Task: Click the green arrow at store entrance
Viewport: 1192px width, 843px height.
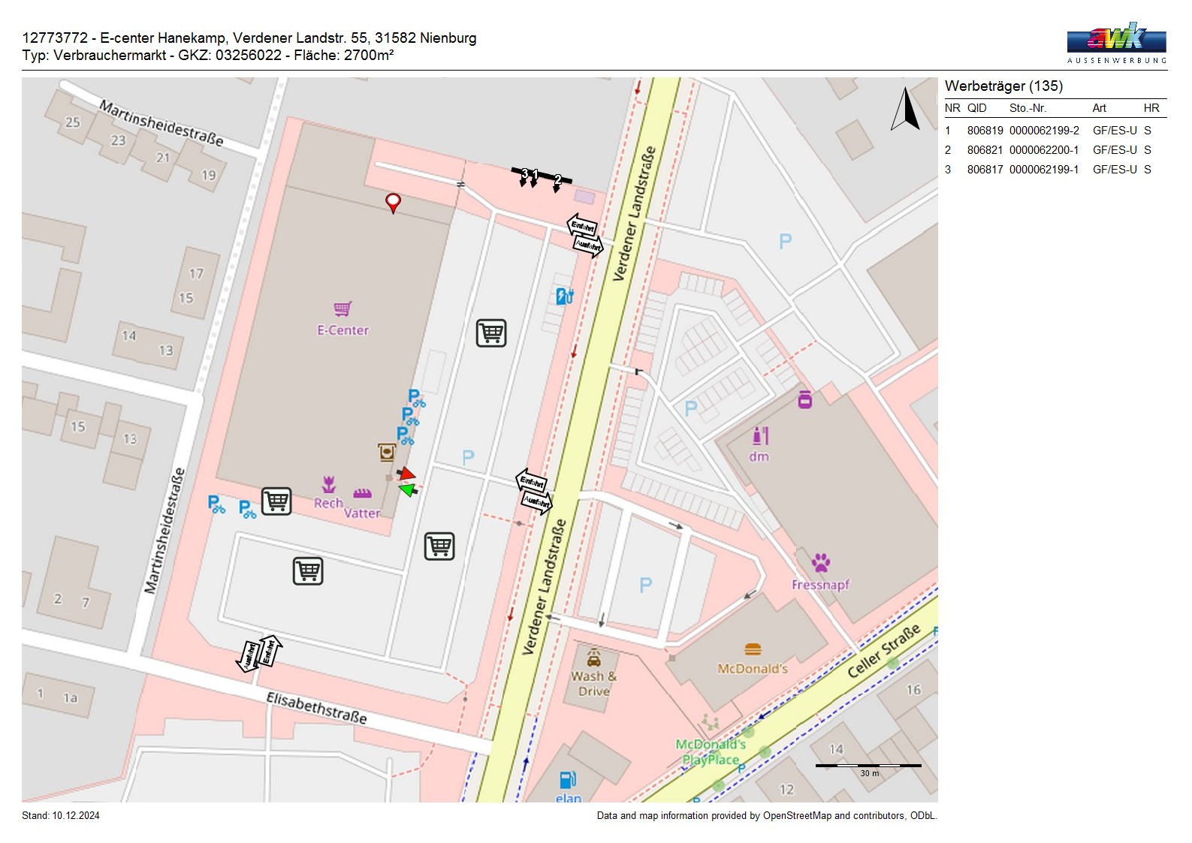Action: (407, 490)
